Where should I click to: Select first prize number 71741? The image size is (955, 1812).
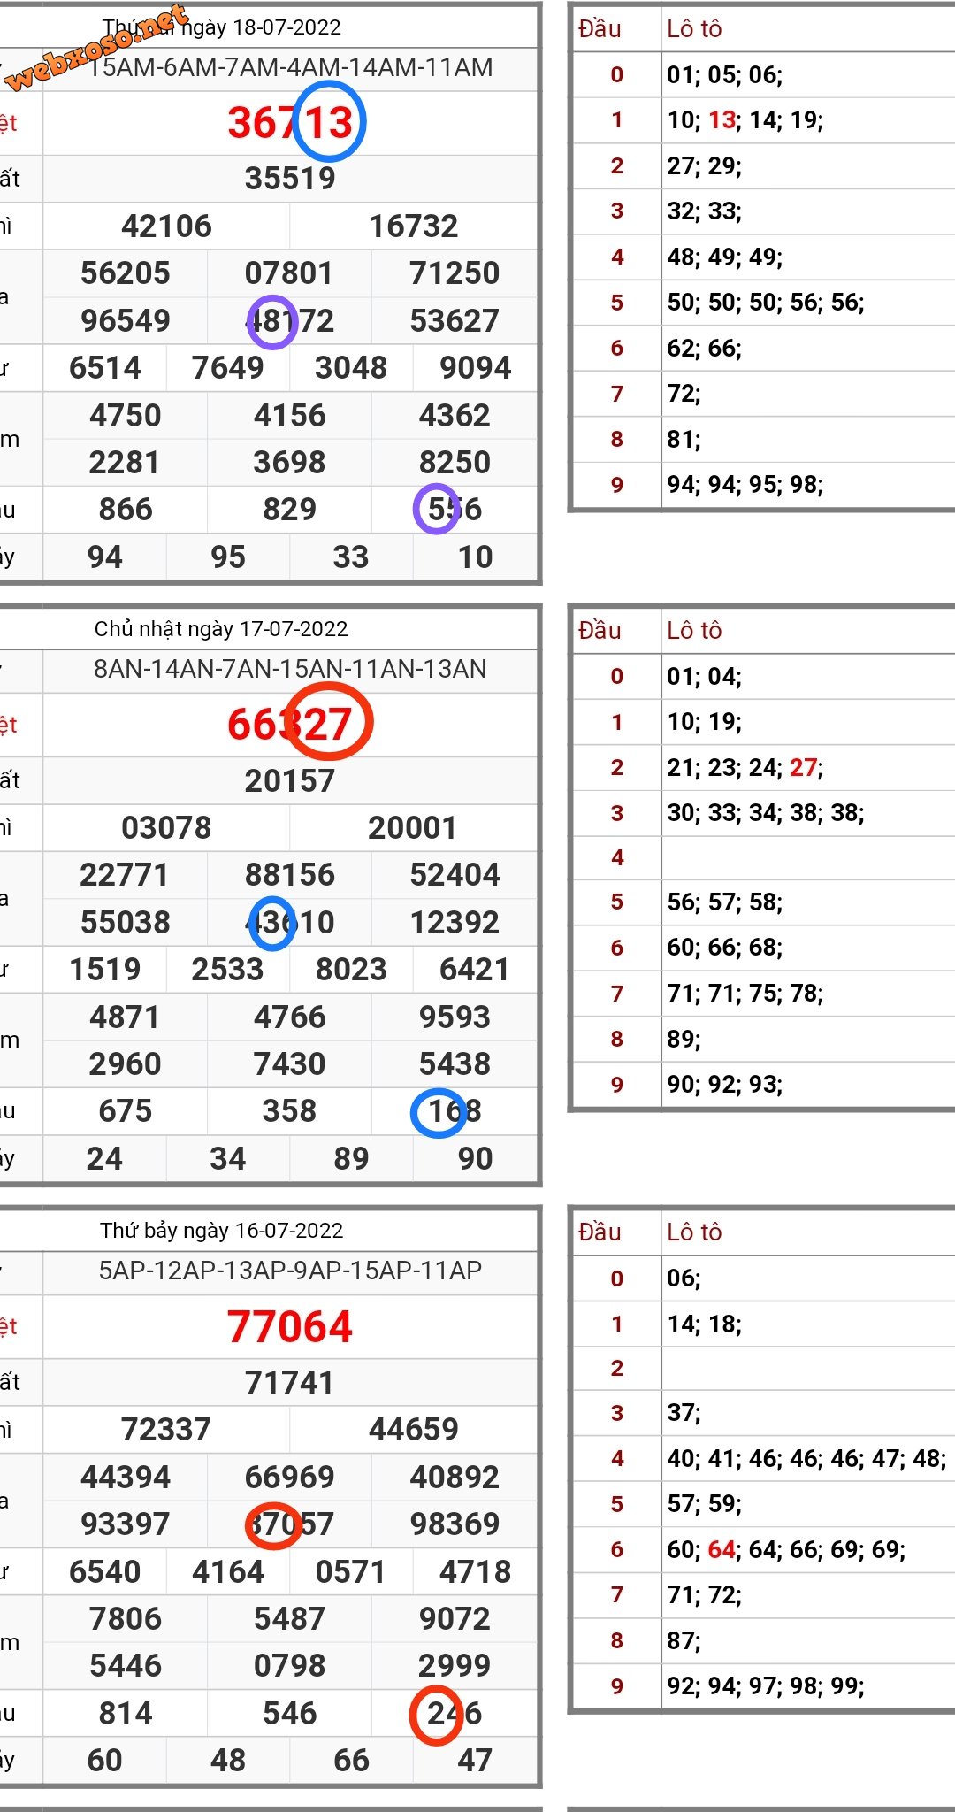pos(289,1383)
